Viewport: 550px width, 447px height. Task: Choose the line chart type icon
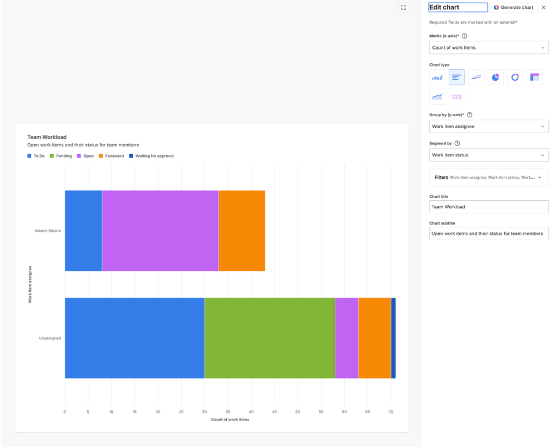click(476, 77)
